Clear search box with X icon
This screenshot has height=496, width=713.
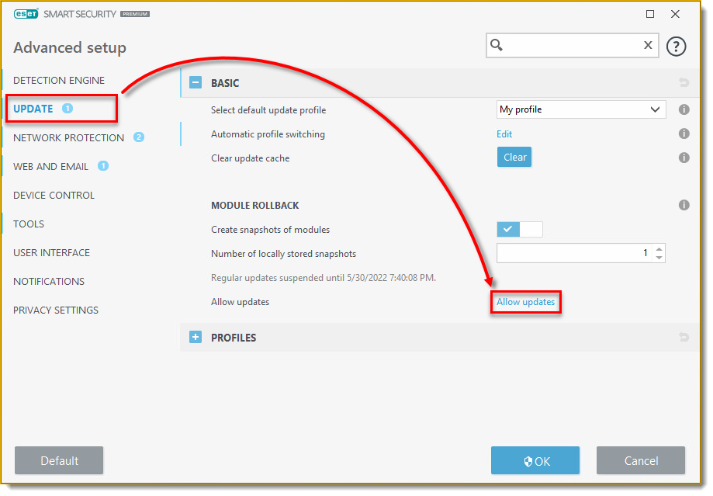click(x=648, y=46)
